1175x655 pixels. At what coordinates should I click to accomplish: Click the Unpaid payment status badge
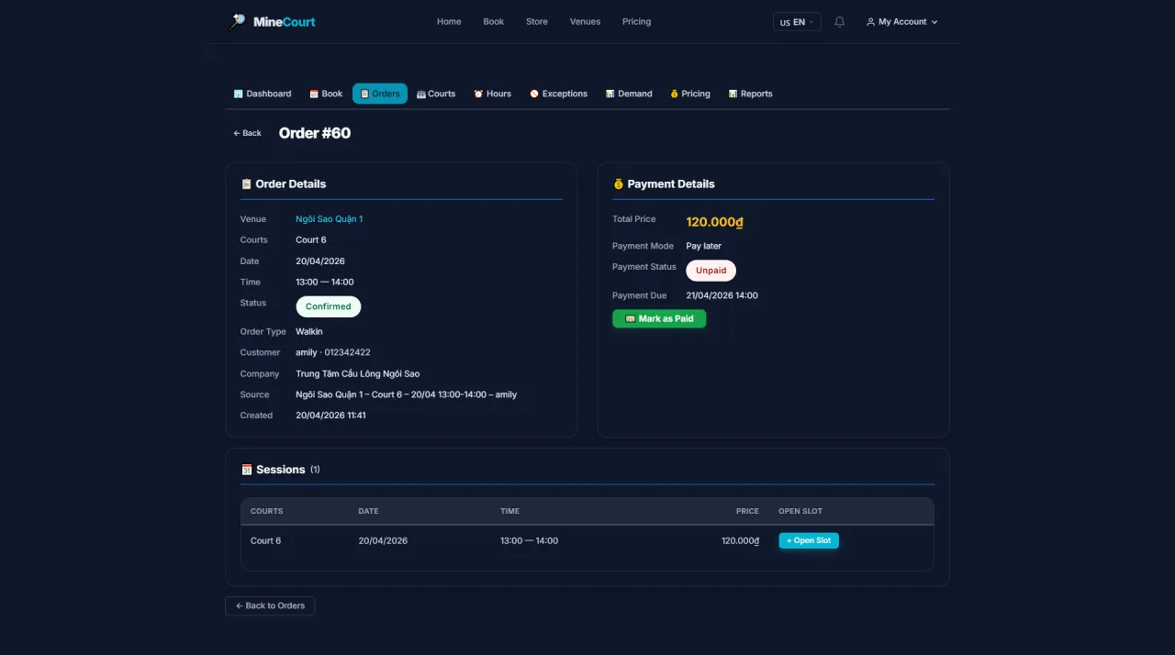pyautogui.click(x=711, y=271)
